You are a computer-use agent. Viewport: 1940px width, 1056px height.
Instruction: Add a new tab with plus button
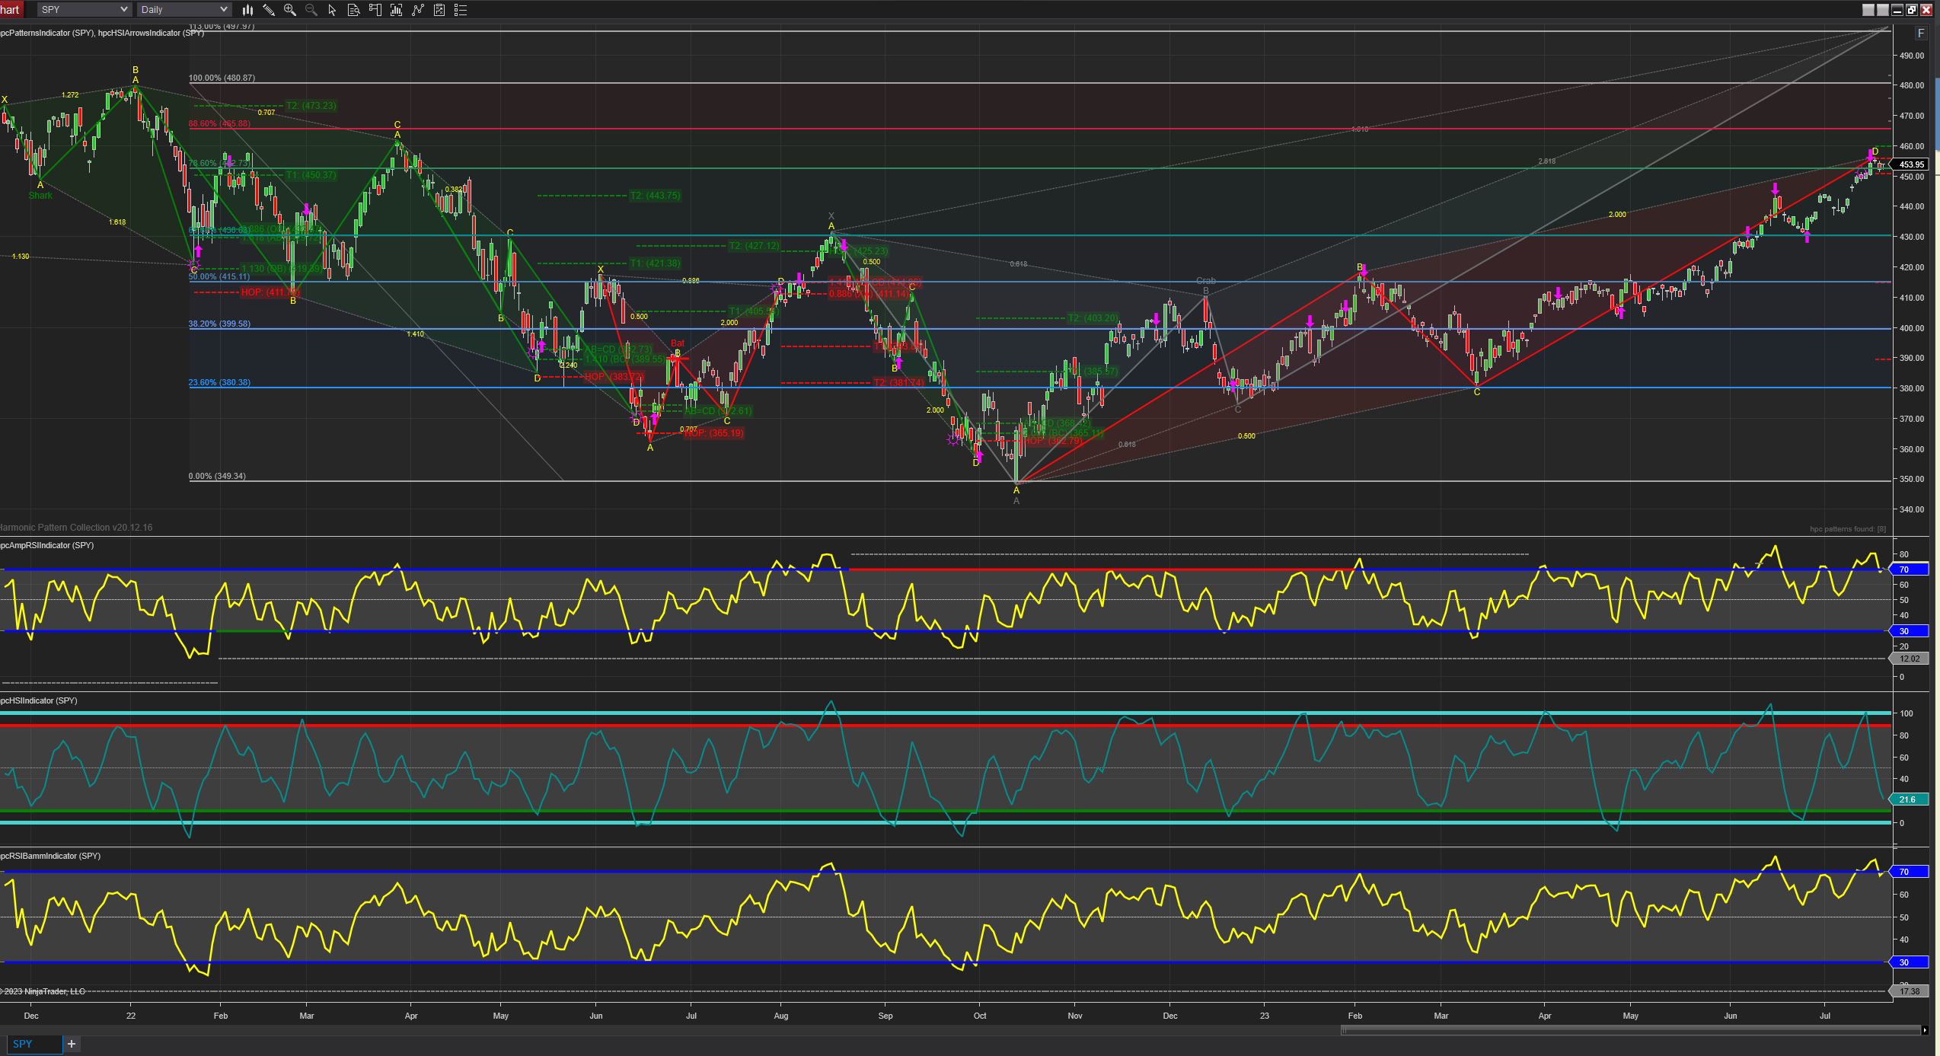pos(72,1044)
